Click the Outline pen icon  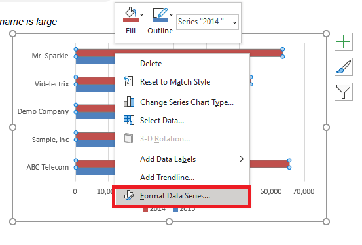[x=160, y=12]
